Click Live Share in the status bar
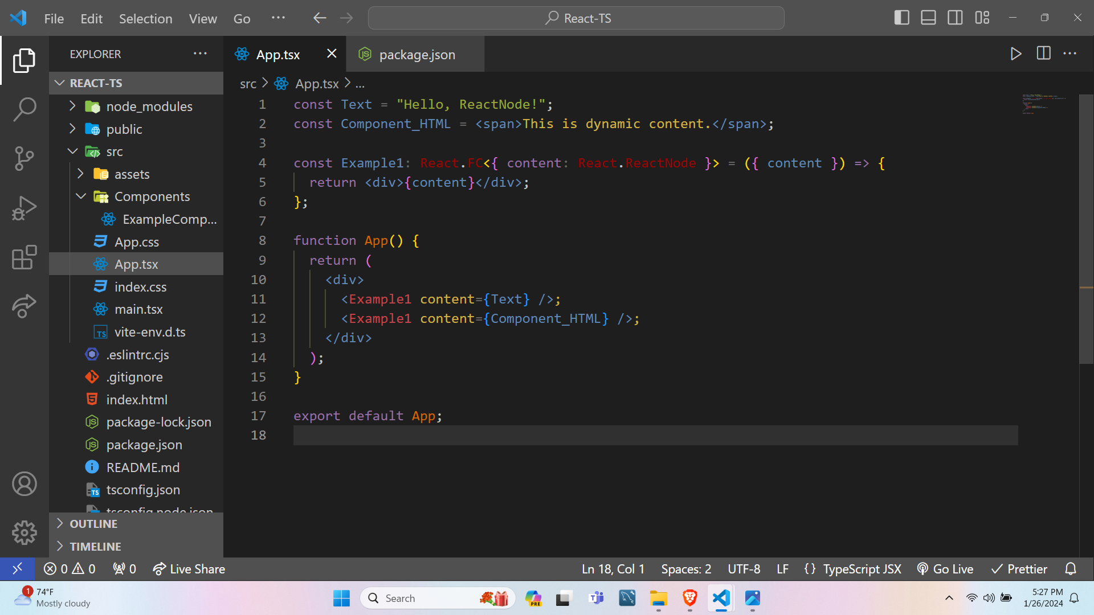The width and height of the screenshot is (1094, 615). pyautogui.click(x=189, y=569)
